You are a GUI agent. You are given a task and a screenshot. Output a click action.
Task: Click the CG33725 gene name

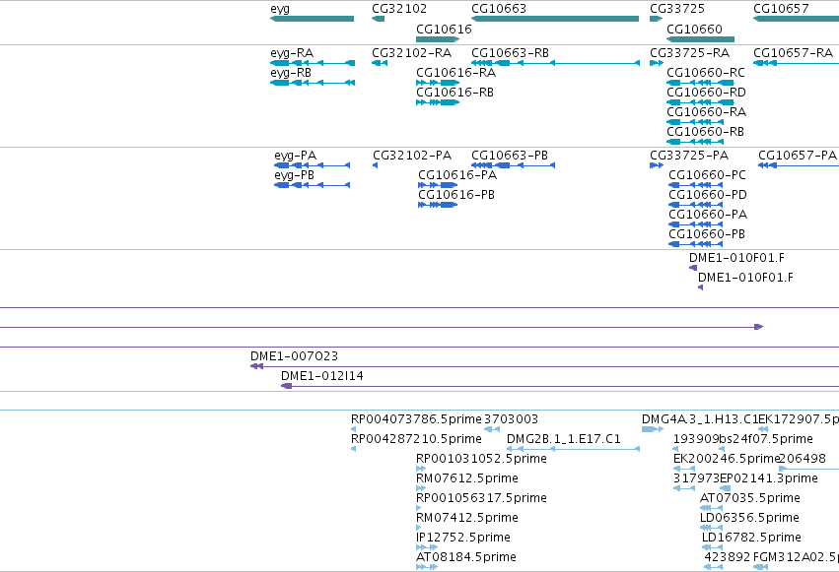677,9
